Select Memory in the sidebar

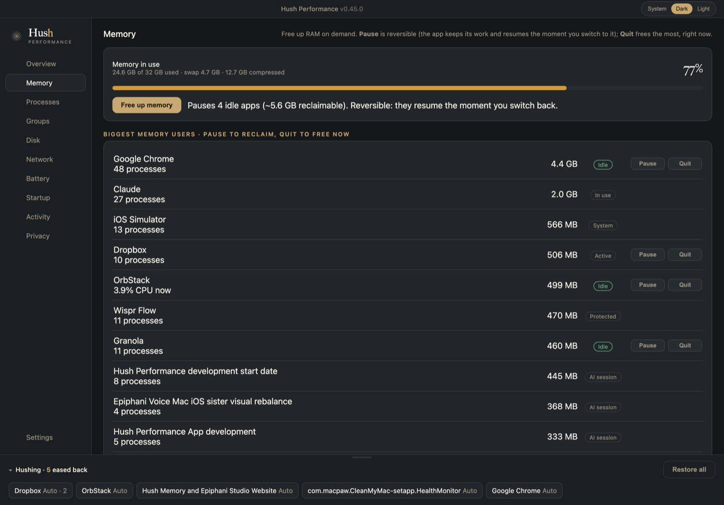(x=45, y=83)
